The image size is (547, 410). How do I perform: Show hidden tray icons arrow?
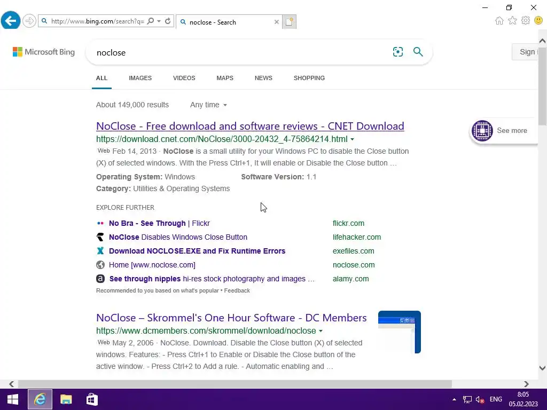pyautogui.click(x=454, y=399)
